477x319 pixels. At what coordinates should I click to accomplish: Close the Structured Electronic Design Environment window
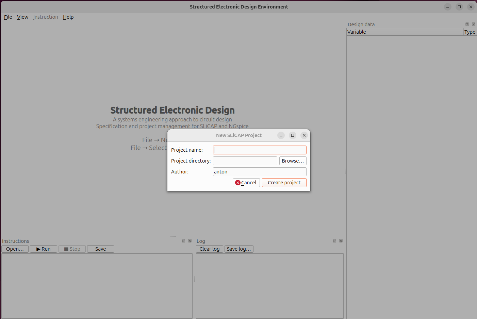(471, 7)
